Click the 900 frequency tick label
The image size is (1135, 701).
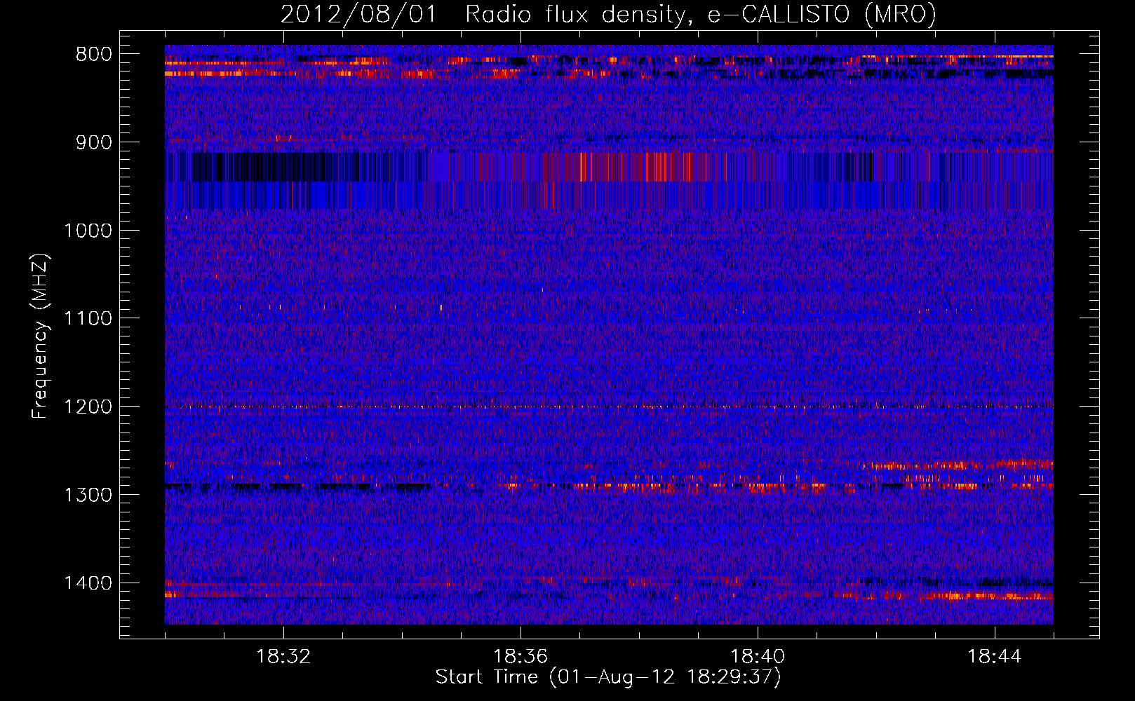tap(94, 143)
